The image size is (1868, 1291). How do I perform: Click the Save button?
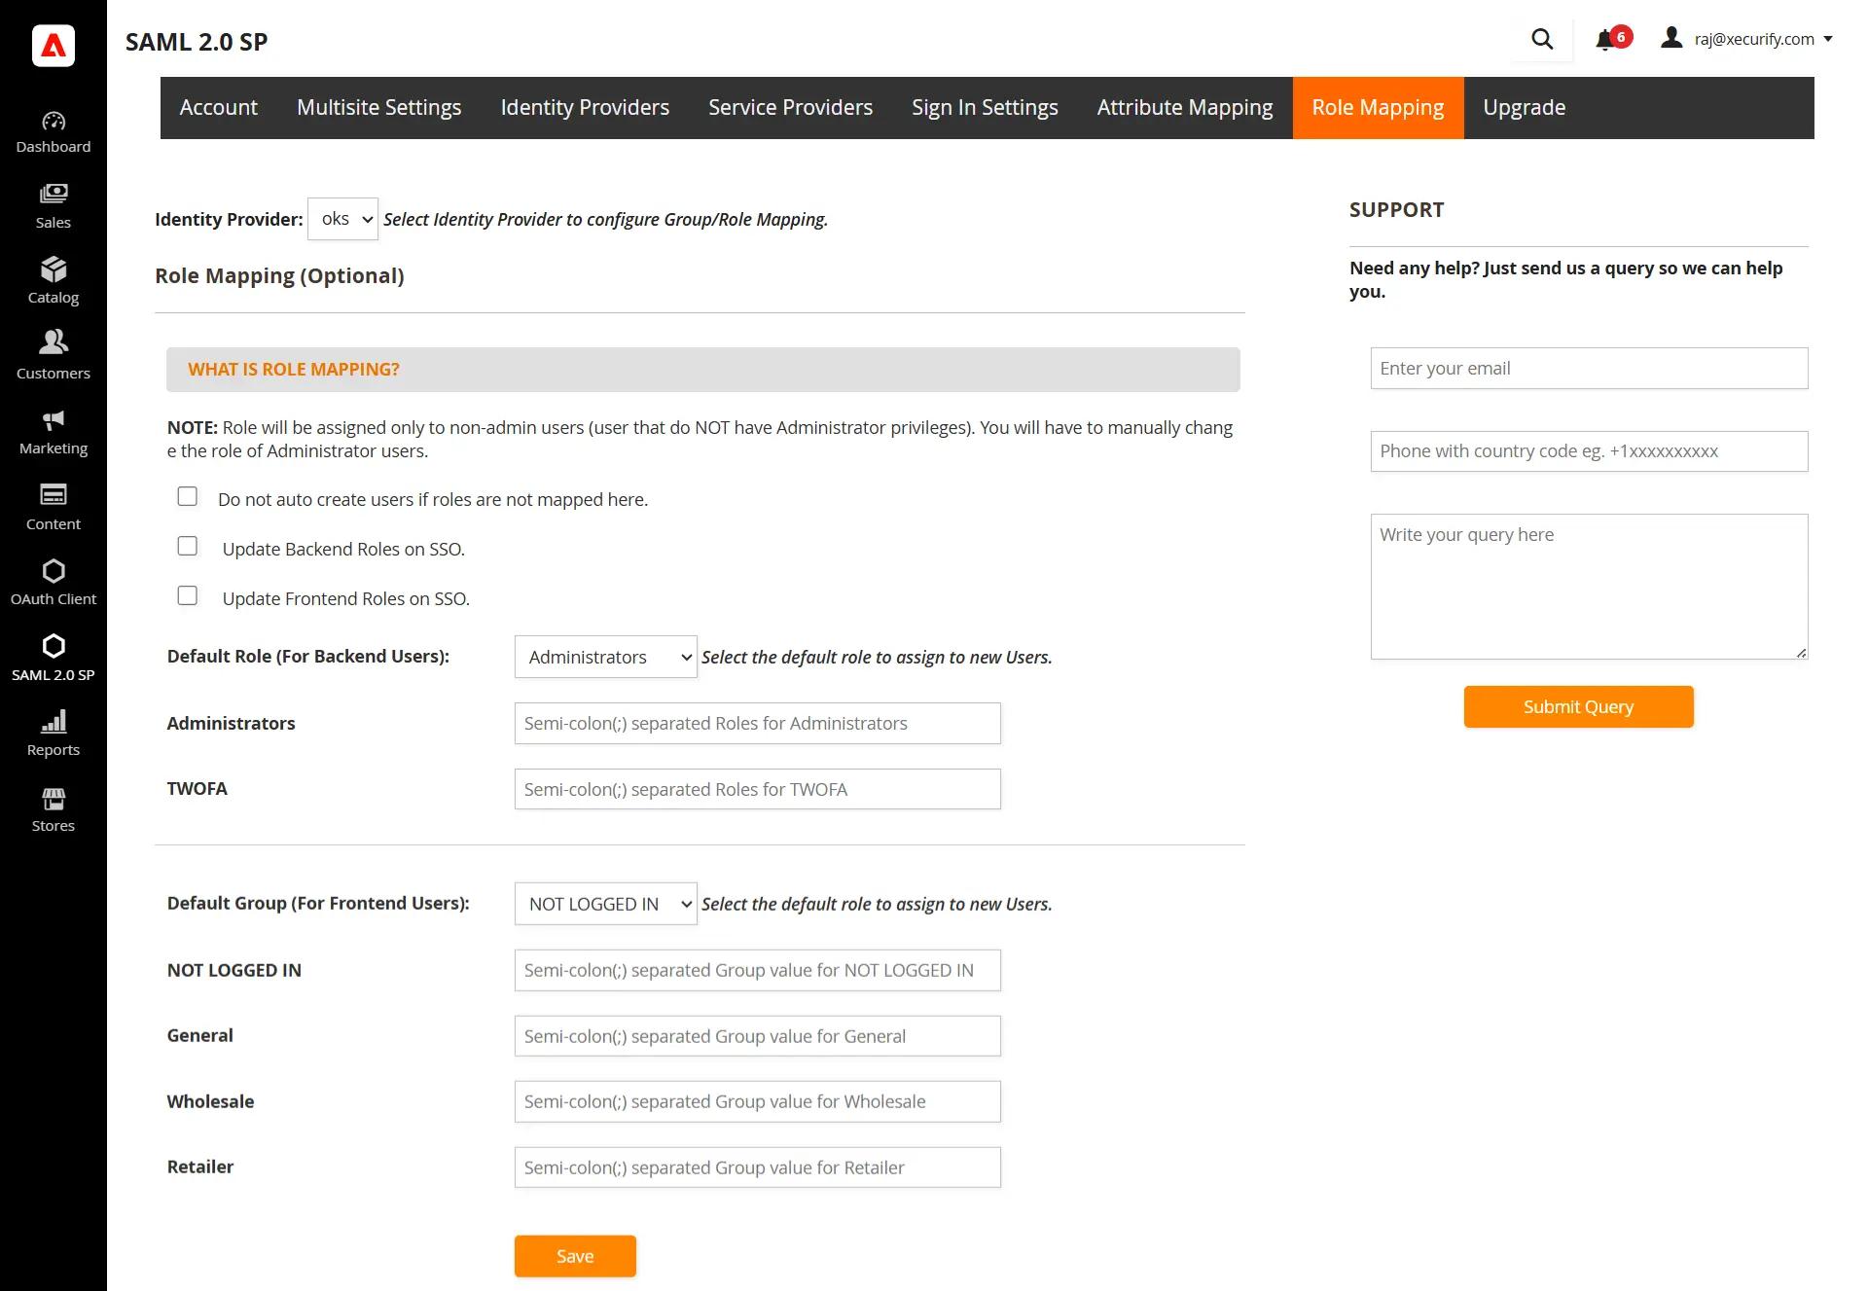tap(575, 1256)
